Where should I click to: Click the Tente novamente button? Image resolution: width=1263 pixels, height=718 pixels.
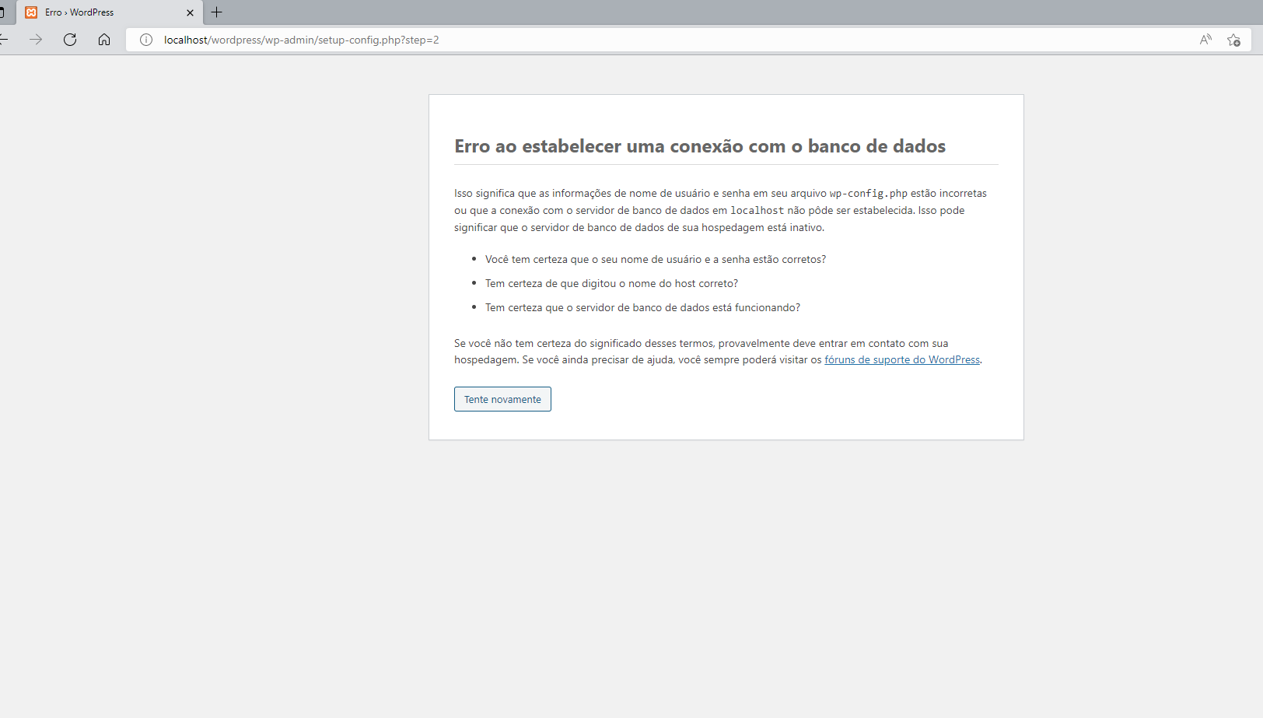click(502, 399)
